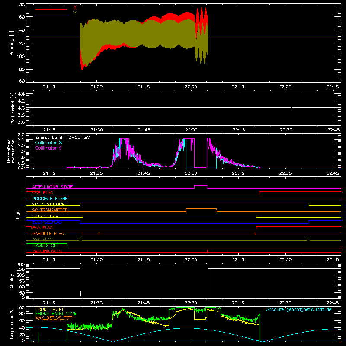Click the raised SC_TRANSMITTER step near 22:00
Viewport: 346px width, 346px height.
(x=202, y=209)
